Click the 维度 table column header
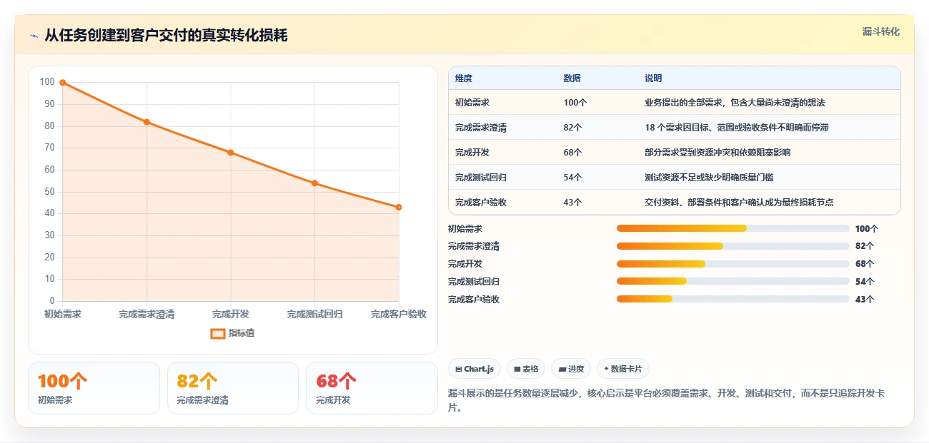Screen dimensions: 929x443 tap(464, 78)
